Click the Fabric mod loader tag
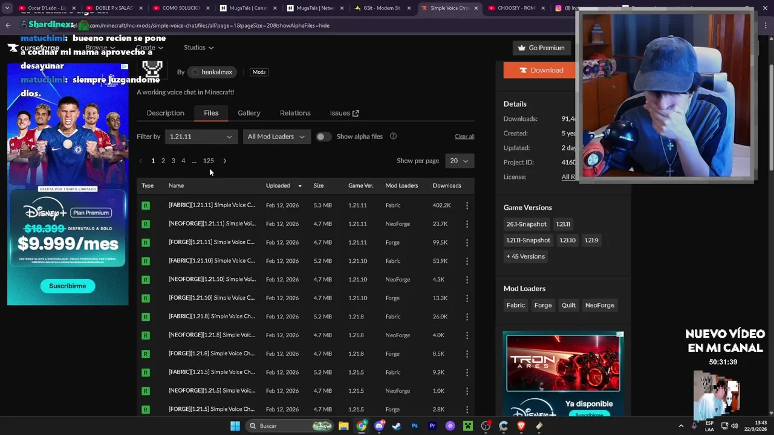The image size is (774, 435). [516, 305]
